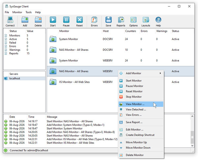Viewport: 198px width, 160px height.
Task: Open the Errors toolbar icon
Action: 94,20
